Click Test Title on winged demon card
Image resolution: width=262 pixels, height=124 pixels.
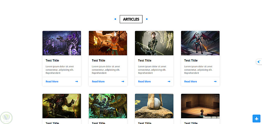tap(191, 60)
